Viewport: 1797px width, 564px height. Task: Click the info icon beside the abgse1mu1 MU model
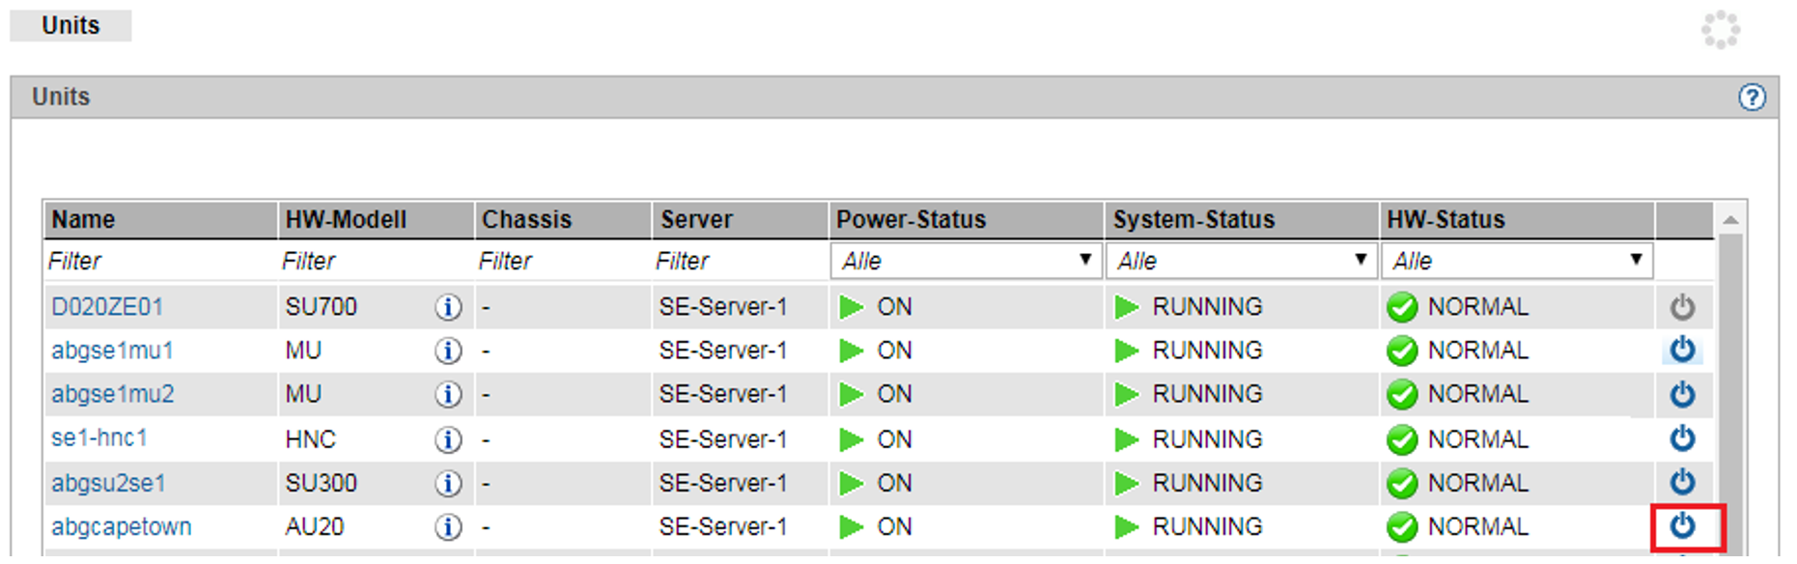coord(447,351)
